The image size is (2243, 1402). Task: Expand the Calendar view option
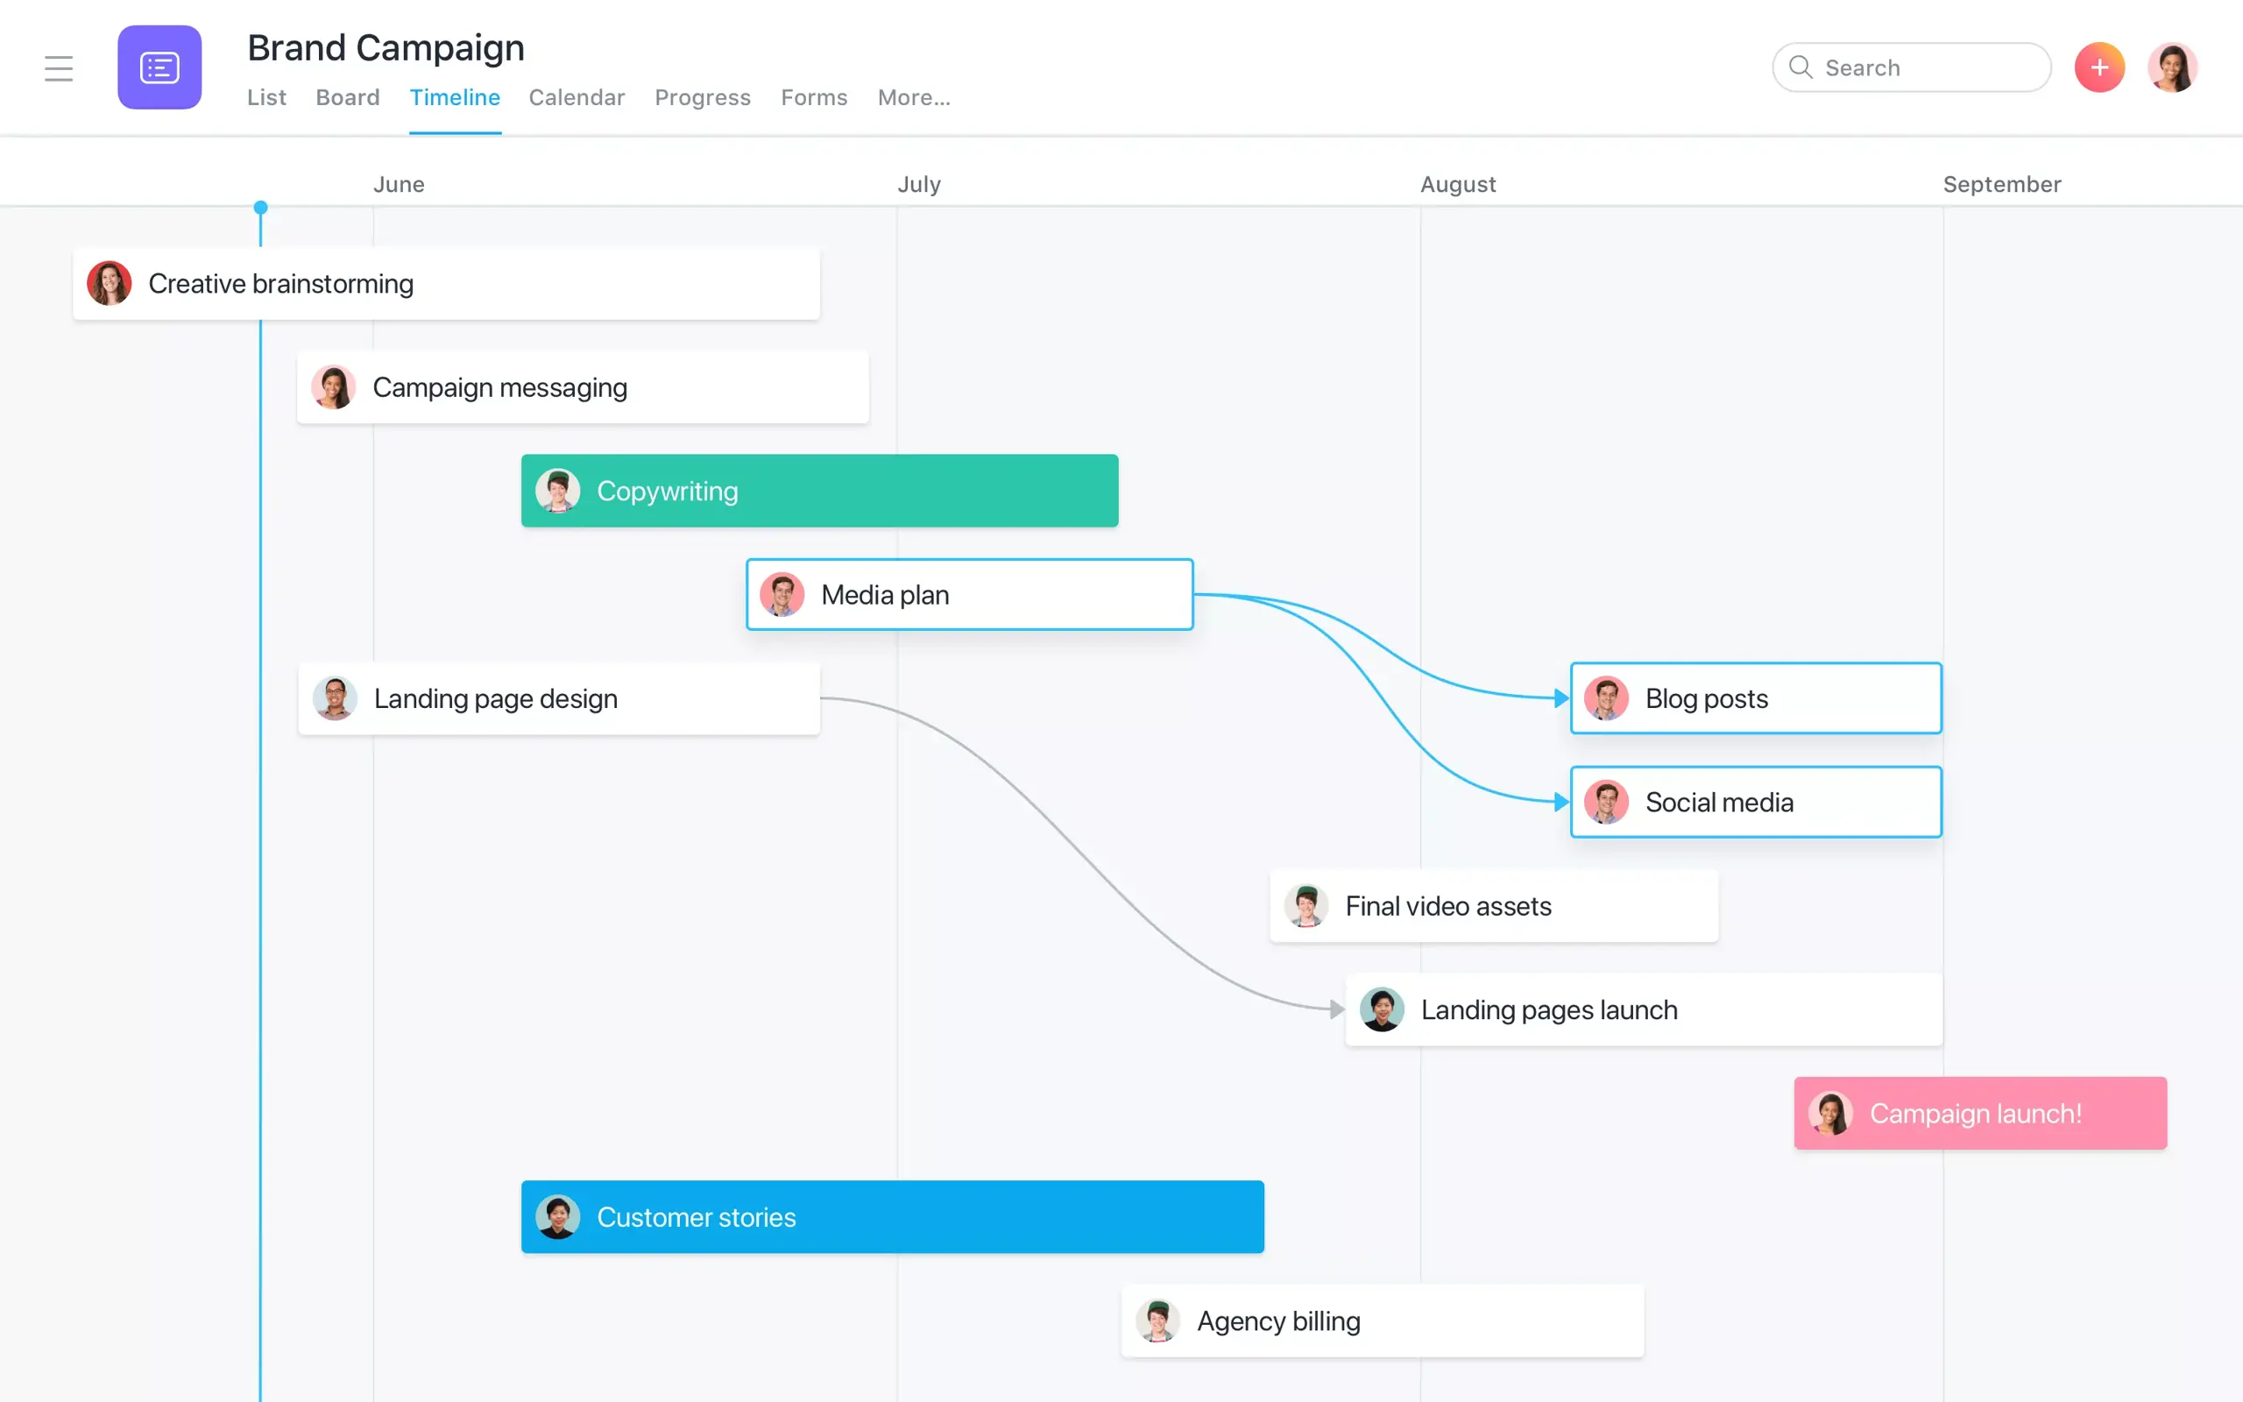pos(577,96)
